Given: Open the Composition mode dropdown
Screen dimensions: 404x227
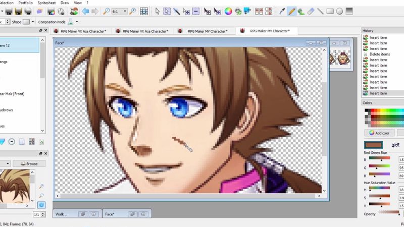Looking at the screenshot, I should click(77, 22).
